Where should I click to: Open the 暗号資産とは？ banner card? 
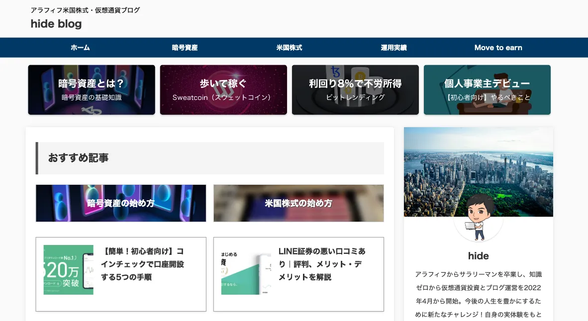pos(92,90)
